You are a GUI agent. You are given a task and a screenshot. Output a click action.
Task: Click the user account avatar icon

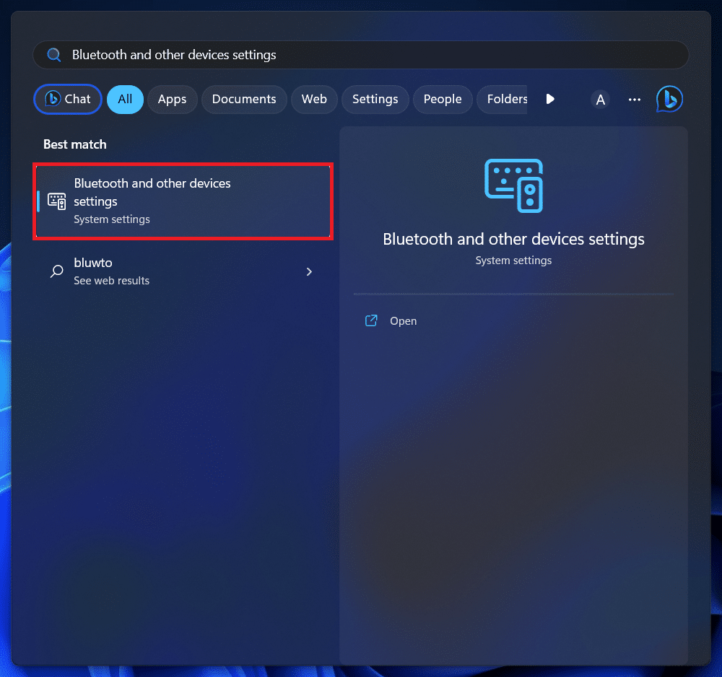(x=600, y=100)
